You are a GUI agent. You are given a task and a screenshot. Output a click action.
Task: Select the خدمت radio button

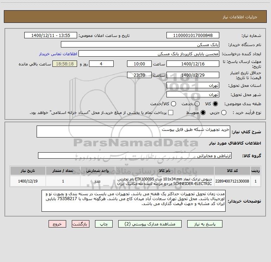click(197, 104)
